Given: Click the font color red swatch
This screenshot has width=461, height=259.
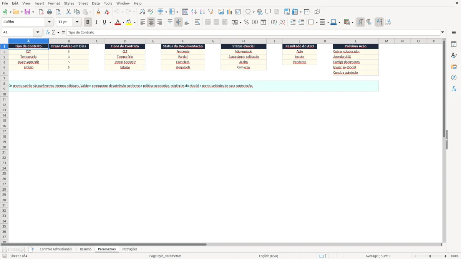Looking at the screenshot, I should [118, 22].
